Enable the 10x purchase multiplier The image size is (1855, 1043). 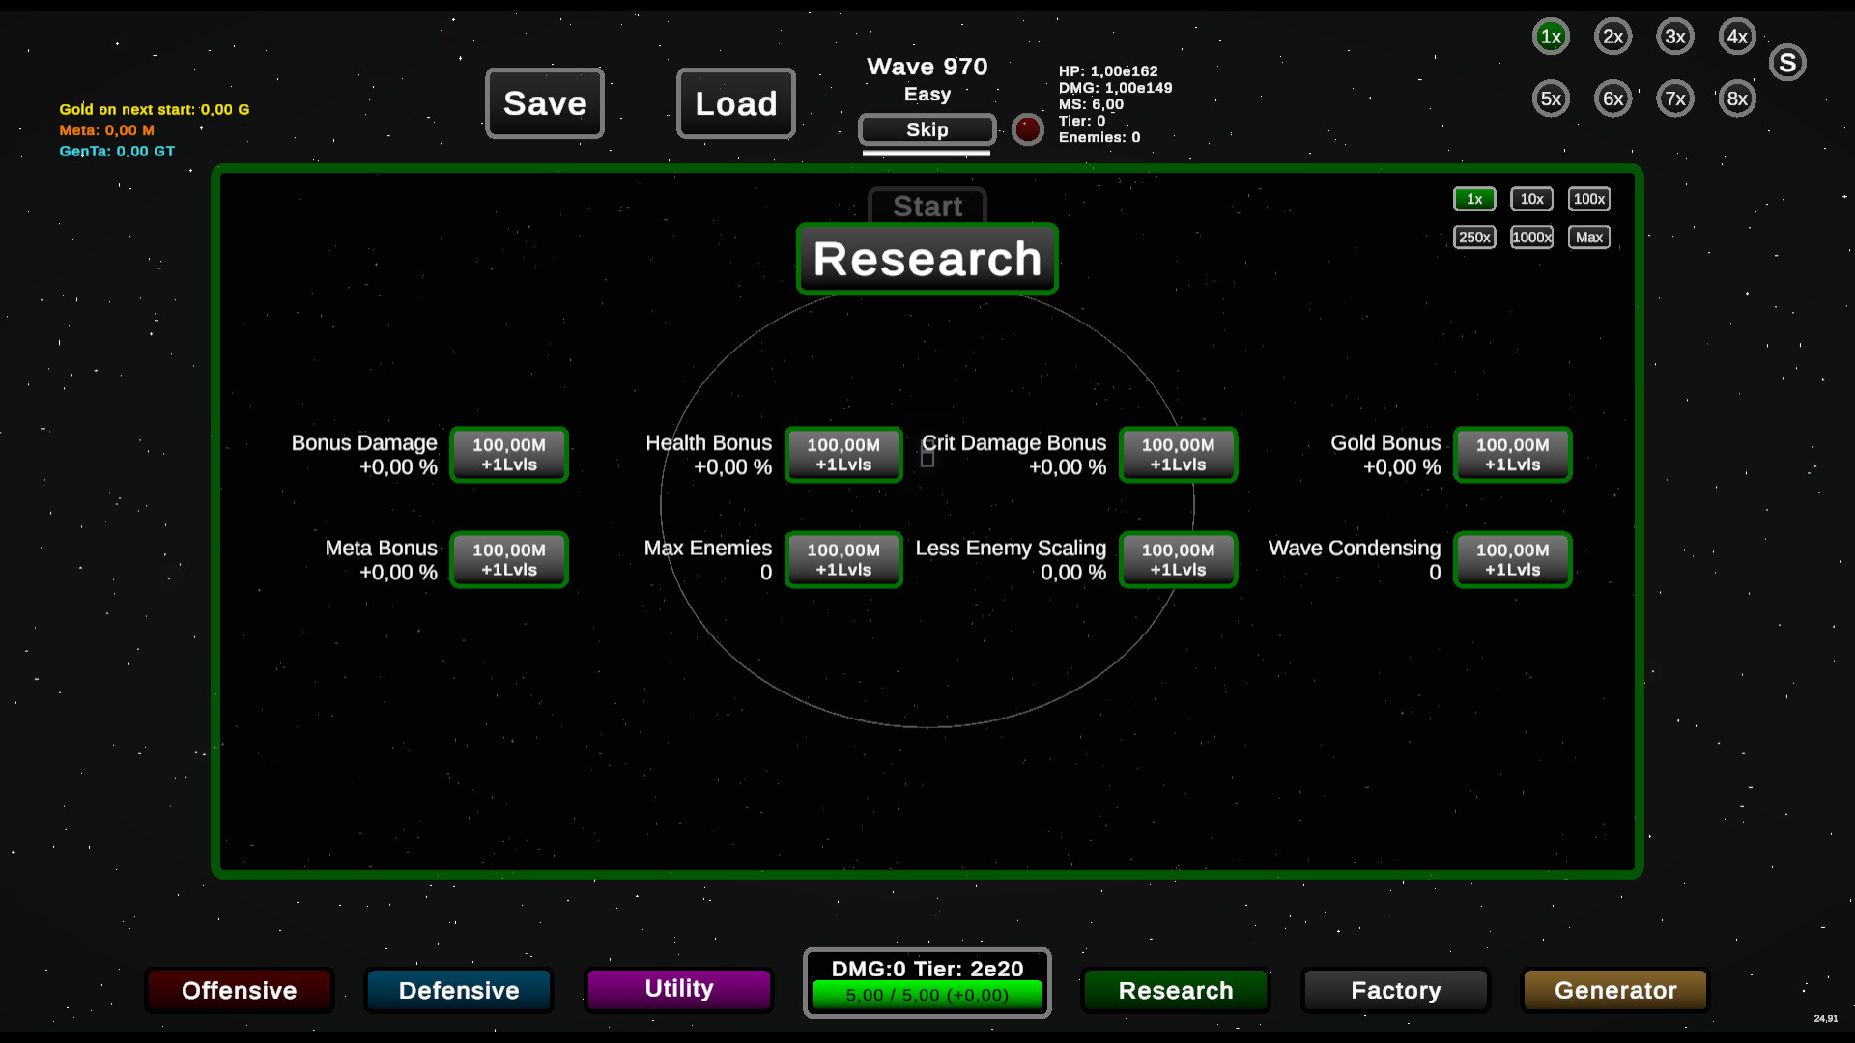(x=1531, y=199)
